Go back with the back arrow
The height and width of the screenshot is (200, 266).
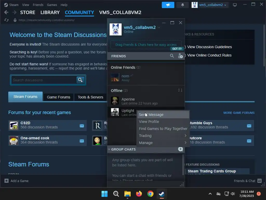[x=6, y=12]
